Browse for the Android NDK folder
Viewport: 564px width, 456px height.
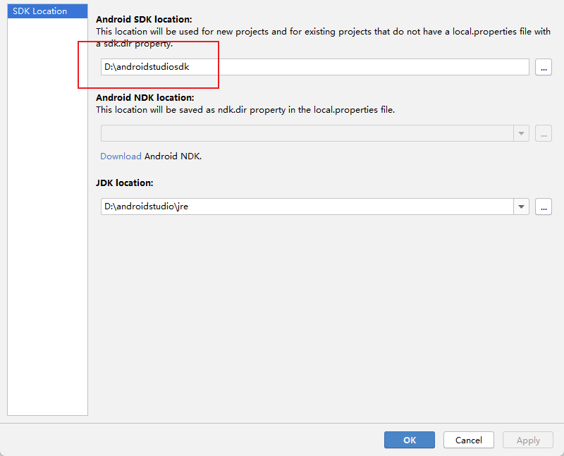pyautogui.click(x=543, y=133)
